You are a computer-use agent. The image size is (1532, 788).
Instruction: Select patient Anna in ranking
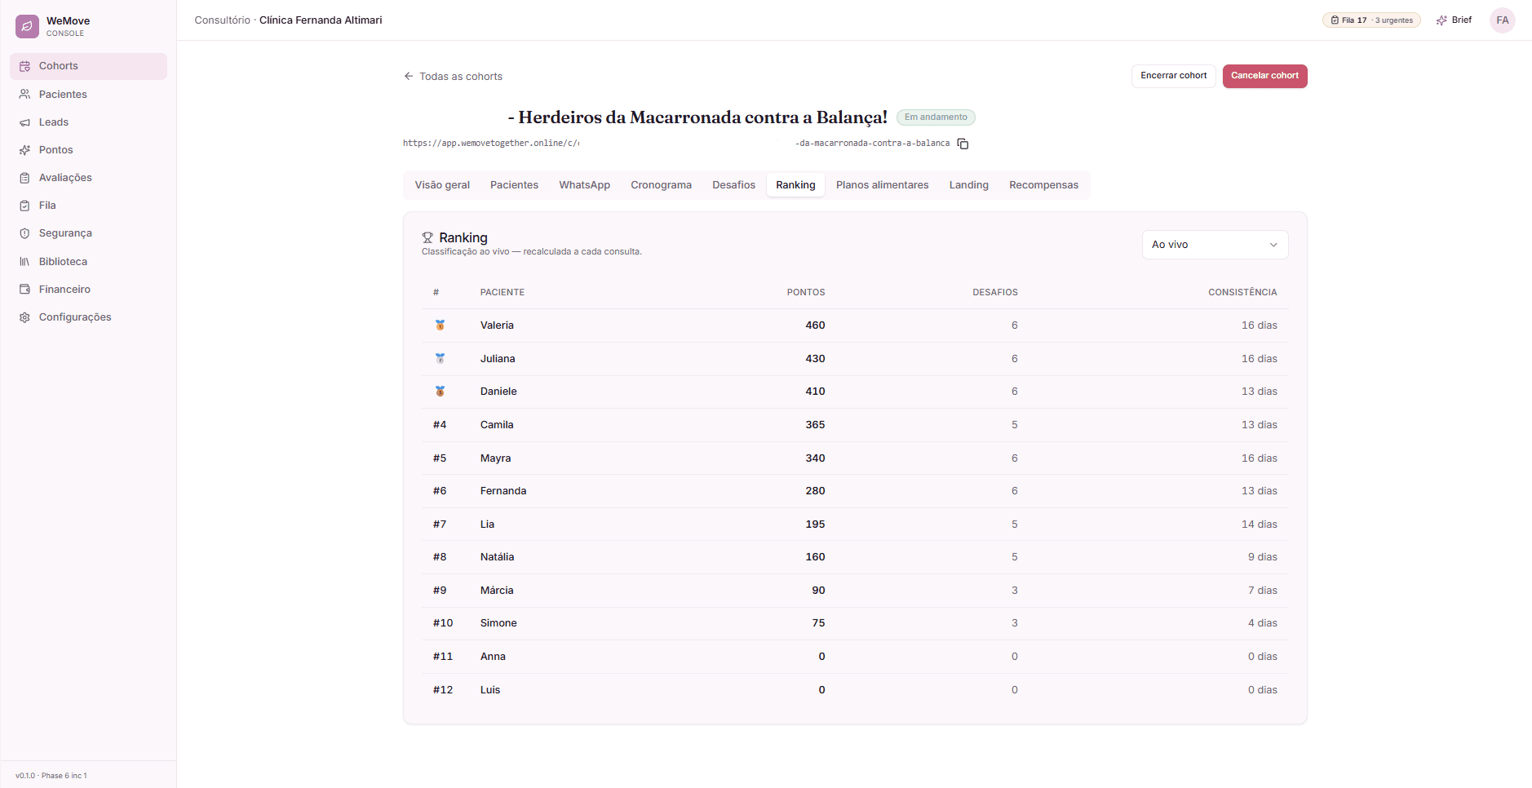pos(493,657)
